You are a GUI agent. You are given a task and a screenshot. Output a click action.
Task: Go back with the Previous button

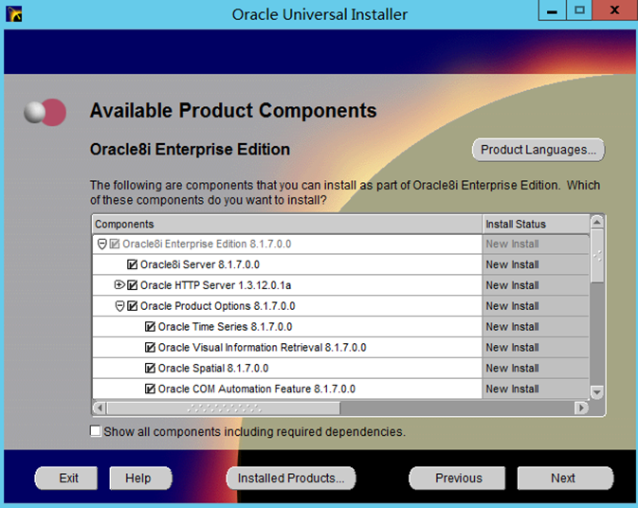tap(457, 478)
